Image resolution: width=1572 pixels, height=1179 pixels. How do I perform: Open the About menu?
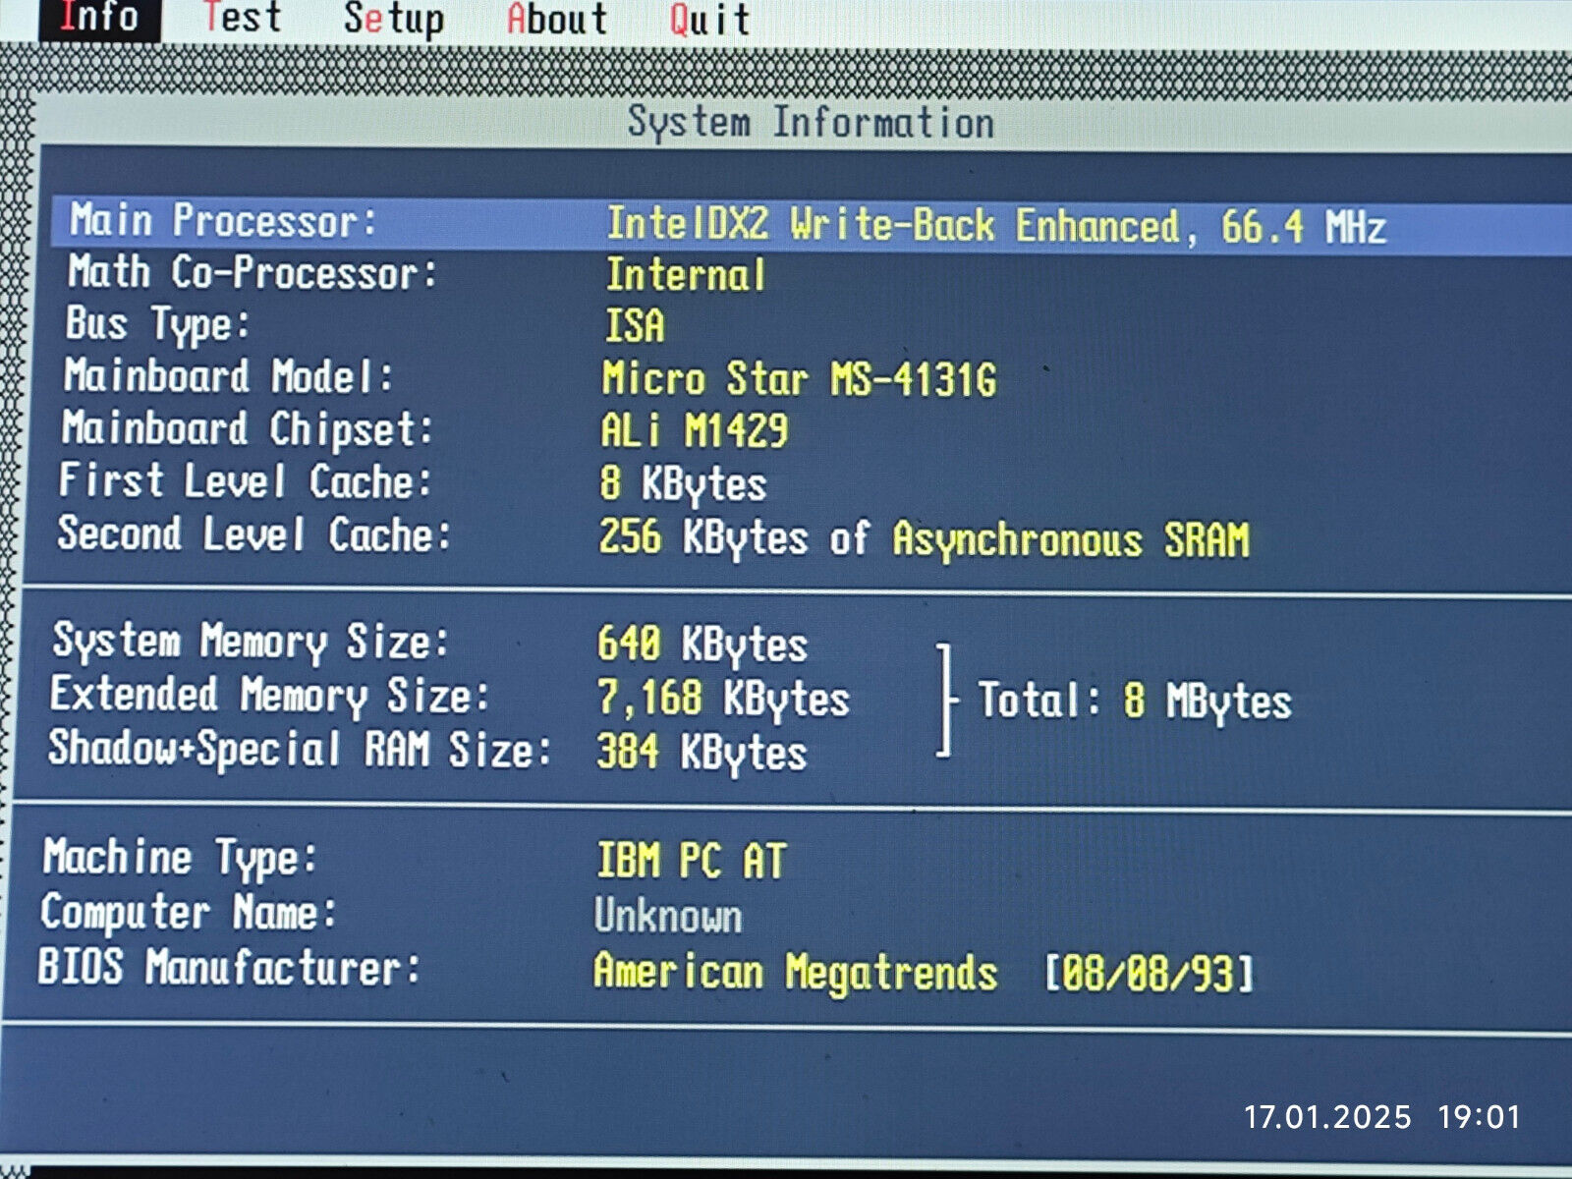(557, 20)
